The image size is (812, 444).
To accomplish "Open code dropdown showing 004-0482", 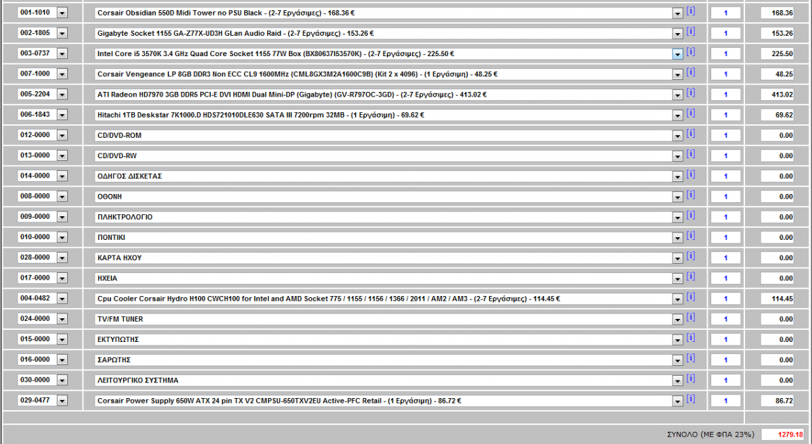I will 62,299.
